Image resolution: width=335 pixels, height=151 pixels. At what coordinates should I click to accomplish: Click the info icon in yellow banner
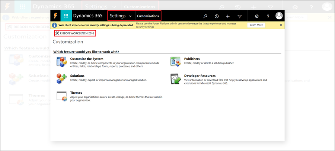[x=55, y=25]
